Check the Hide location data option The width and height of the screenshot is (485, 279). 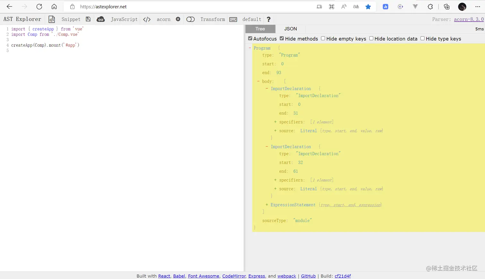tap(371, 38)
